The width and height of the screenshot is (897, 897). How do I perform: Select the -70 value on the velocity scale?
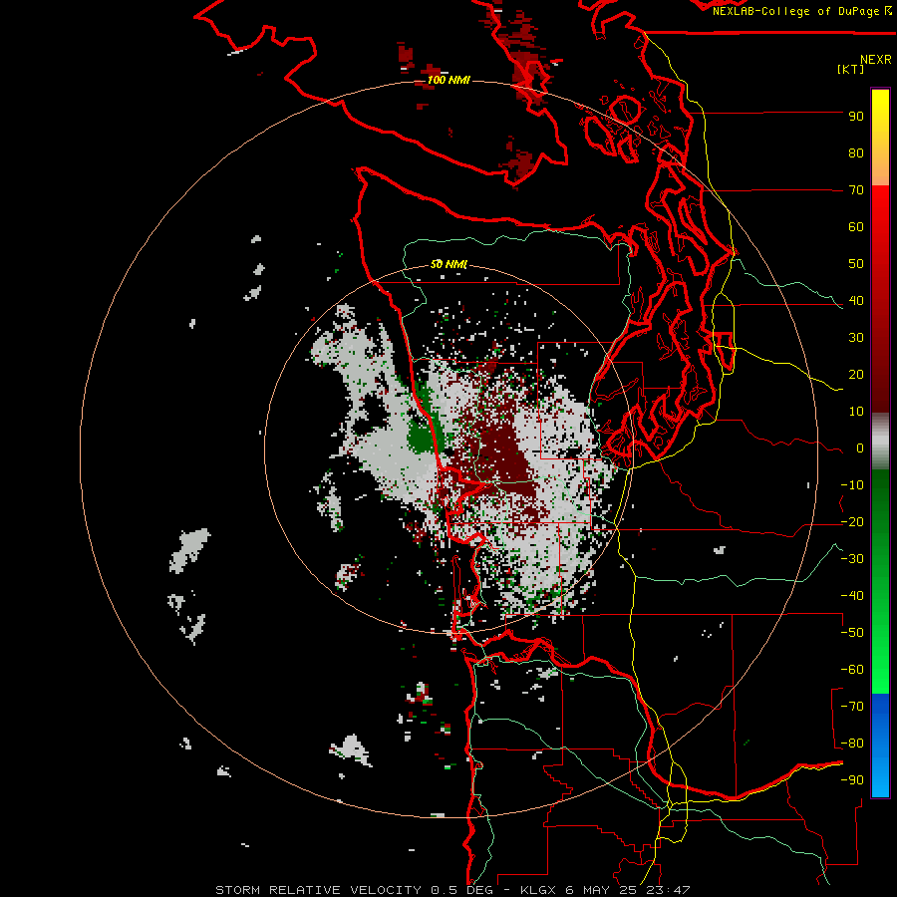point(852,707)
